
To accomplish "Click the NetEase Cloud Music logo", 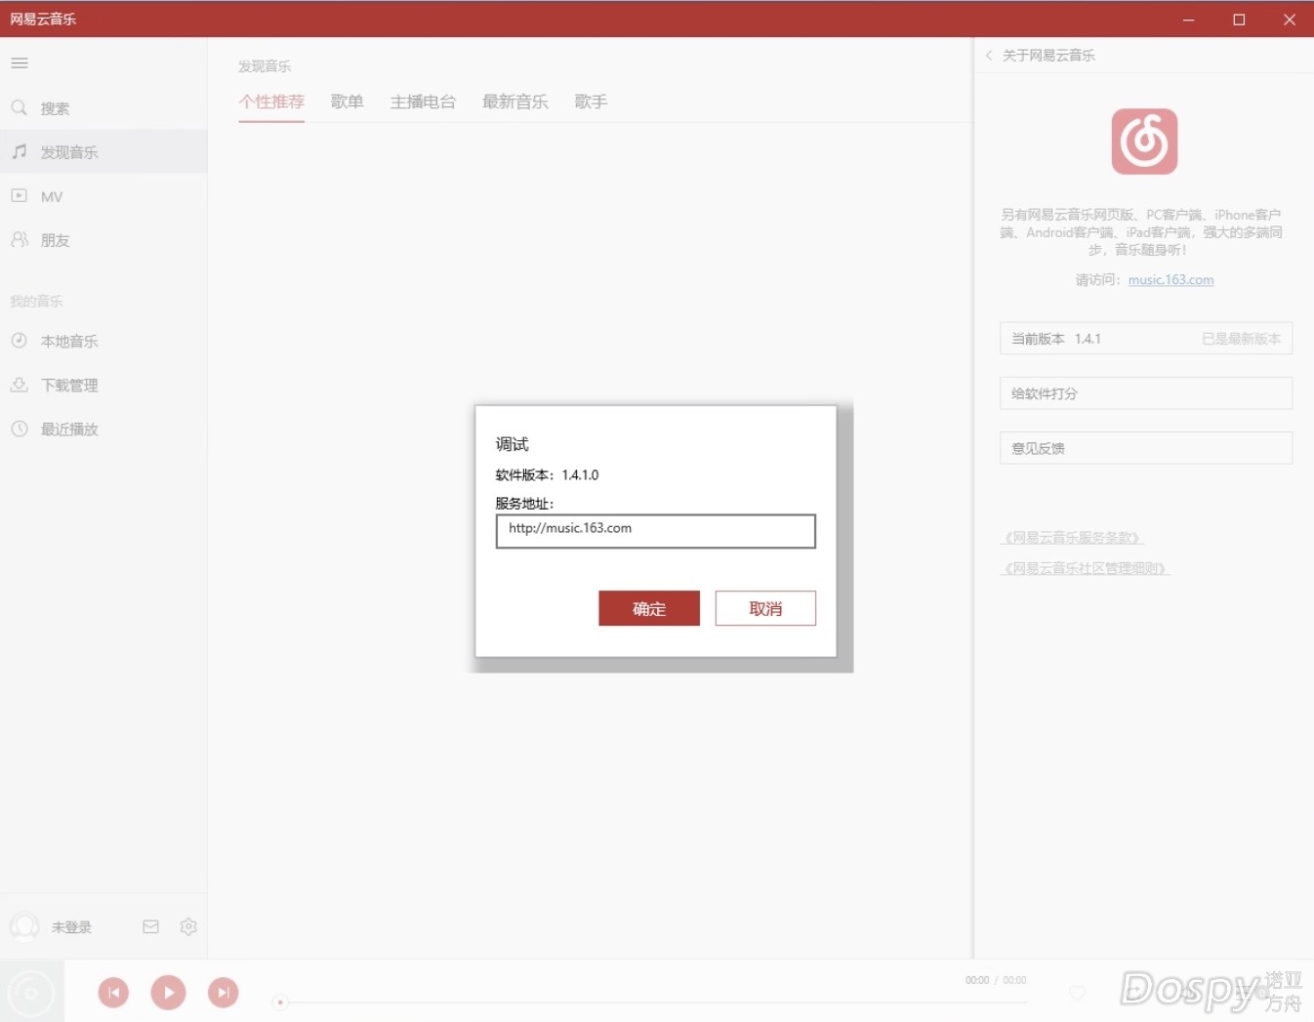I will pos(1144,142).
